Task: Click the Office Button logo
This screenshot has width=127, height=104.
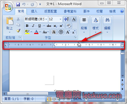Action: (x=8, y=7)
